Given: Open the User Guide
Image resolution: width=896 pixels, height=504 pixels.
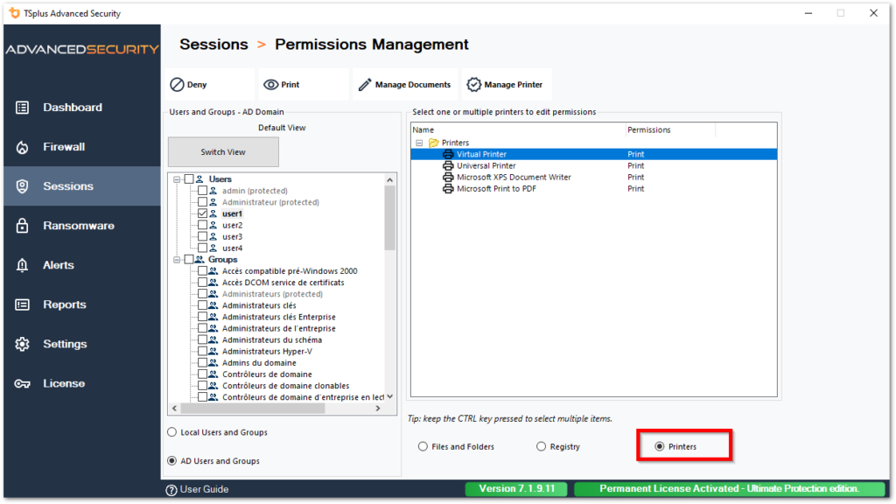Looking at the screenshot, I should [x=197, y=489].
